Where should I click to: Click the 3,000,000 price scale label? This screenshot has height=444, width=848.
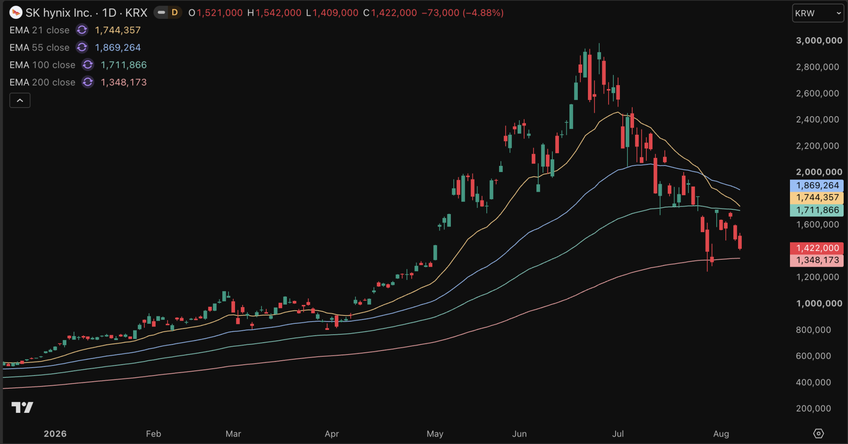[819, 41]
